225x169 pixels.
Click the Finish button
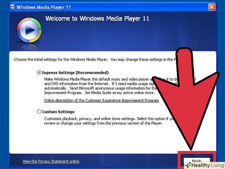(197, 161)
